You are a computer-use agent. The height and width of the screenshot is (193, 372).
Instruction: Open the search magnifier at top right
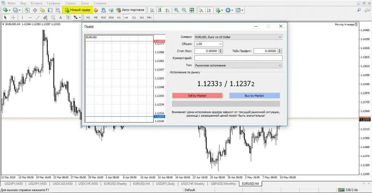click(359, 10)
